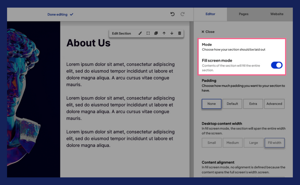Screen dimensions: 300x185
Task: Toggle Fill screen mode switch off
Action: pos(277,65)
